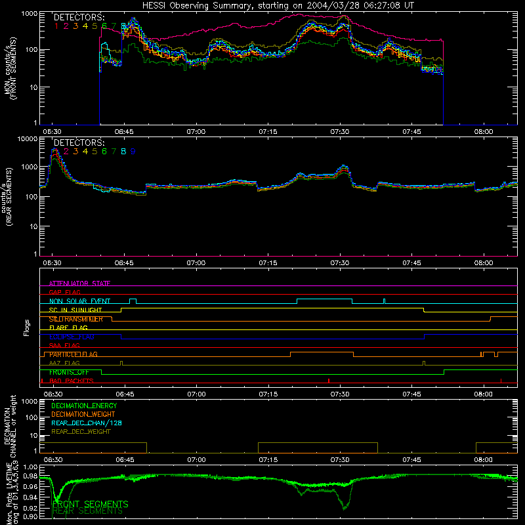The width and height of the screenshot is (525, 525).
Task: Click the 07:00 tick label under the rear segments plot
Action: tap(196, 263)
